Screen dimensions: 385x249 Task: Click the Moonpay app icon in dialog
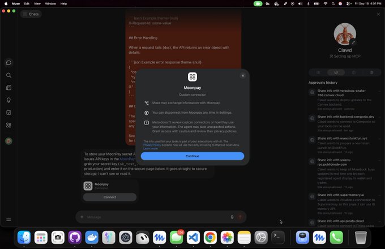click(x=192, y=77)
